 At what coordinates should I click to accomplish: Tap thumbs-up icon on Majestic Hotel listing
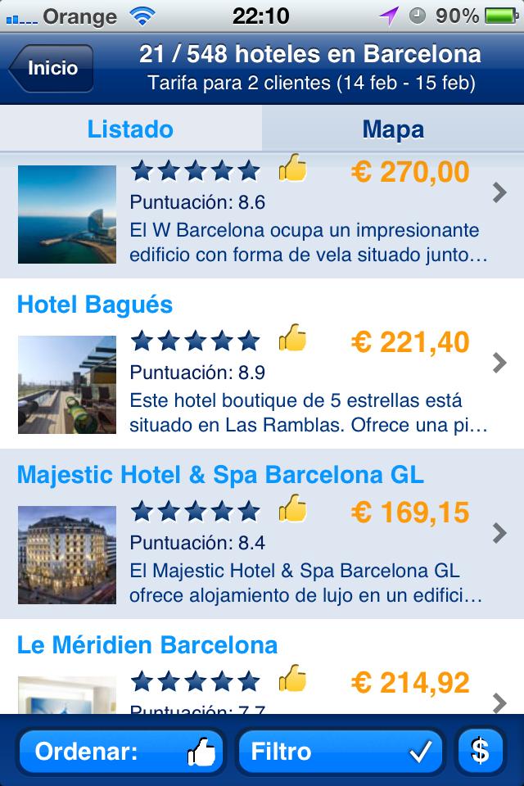[x=292, y=509]
